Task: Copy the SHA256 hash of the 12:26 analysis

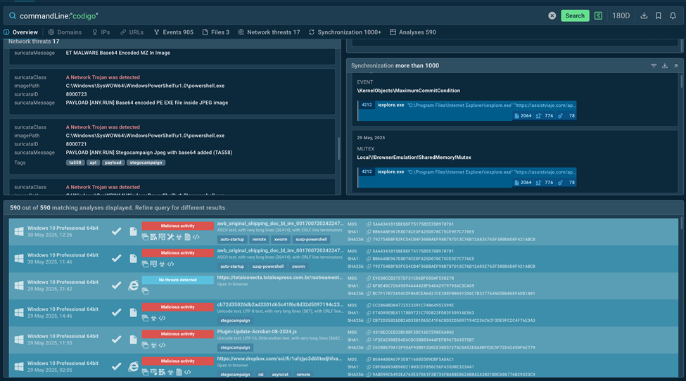Action: pos(369,240)
